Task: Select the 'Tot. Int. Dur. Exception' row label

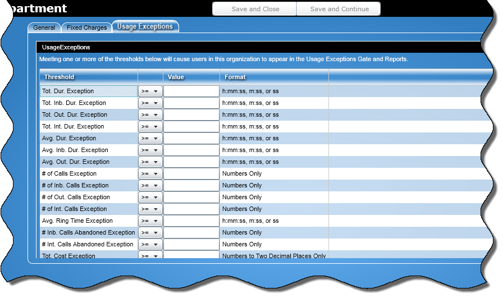Action: pyautogui.click(x=73, y=127)
